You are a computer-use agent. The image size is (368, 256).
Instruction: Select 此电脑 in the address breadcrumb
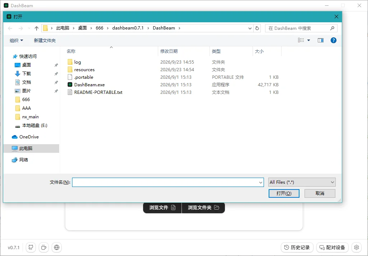tap(63, 28)
